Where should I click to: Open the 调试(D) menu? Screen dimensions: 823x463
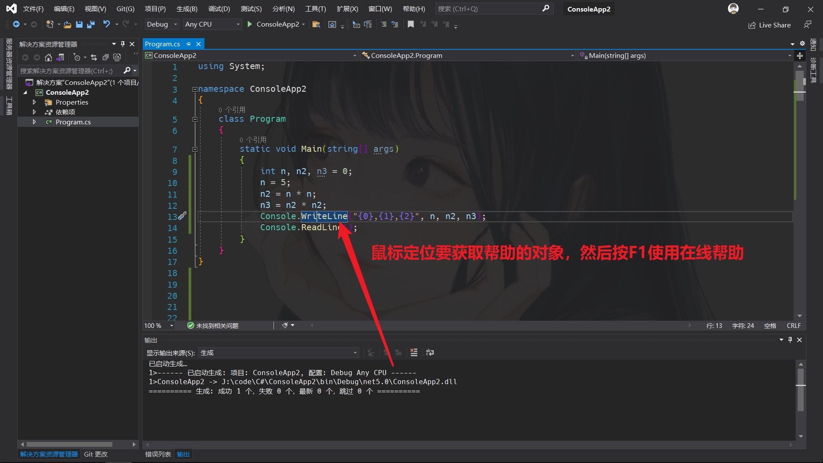pyautogui.click(x=219, y=9)
